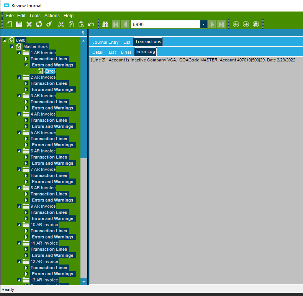Click the Delete X toolbar icon

point(29,25)
